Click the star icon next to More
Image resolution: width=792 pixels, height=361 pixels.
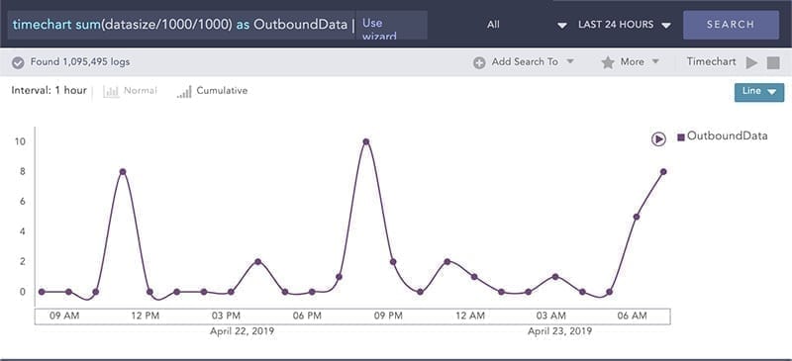click(x=608, y=62)
